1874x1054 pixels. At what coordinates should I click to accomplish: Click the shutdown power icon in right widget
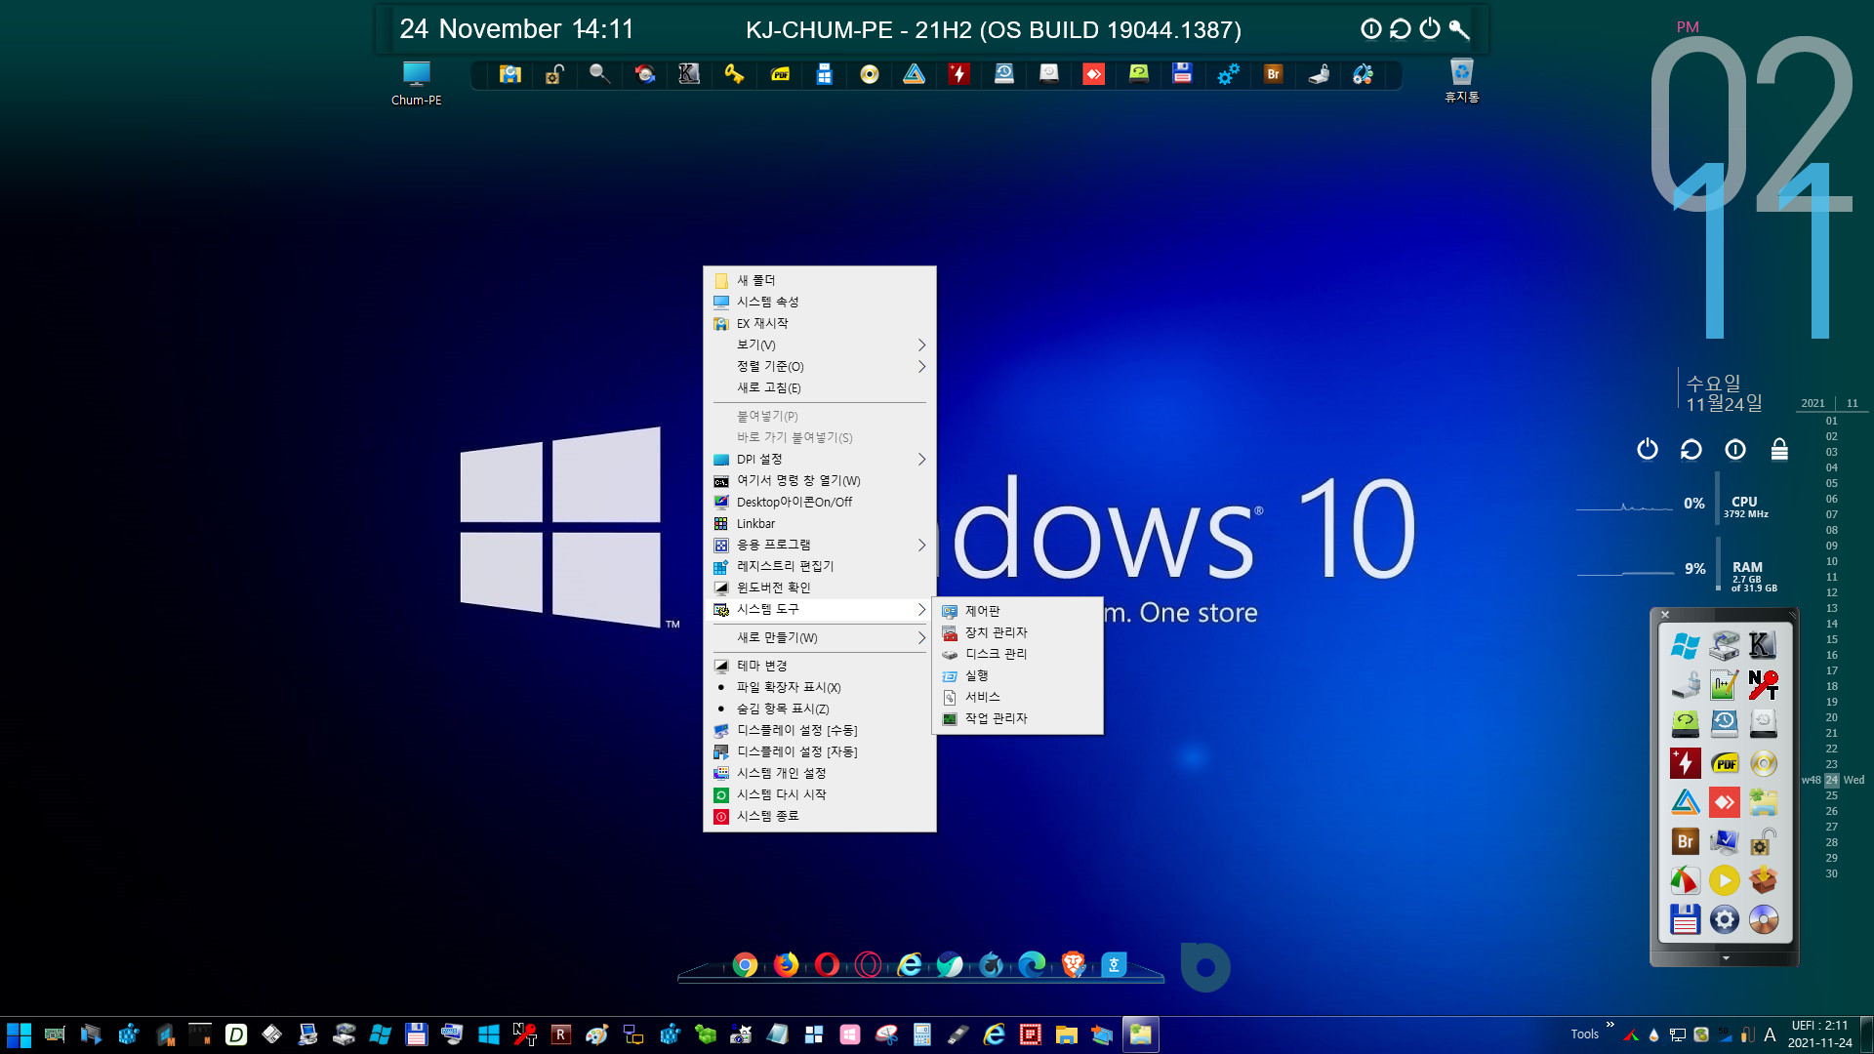click(1648, 449)
